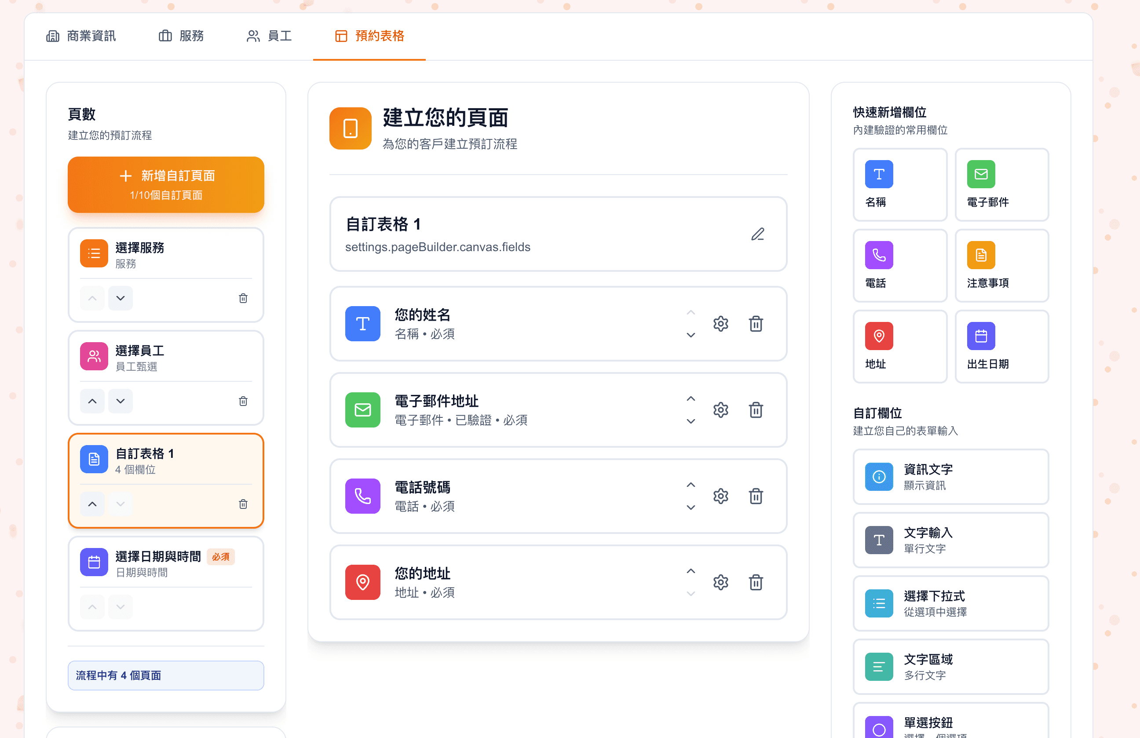Delete the 選擇服務 page
The height and width of the screenshot is (738, 1140).
coord(243,298)
